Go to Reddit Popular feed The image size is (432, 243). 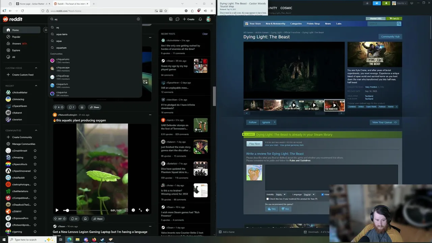(x=22, y=37)
